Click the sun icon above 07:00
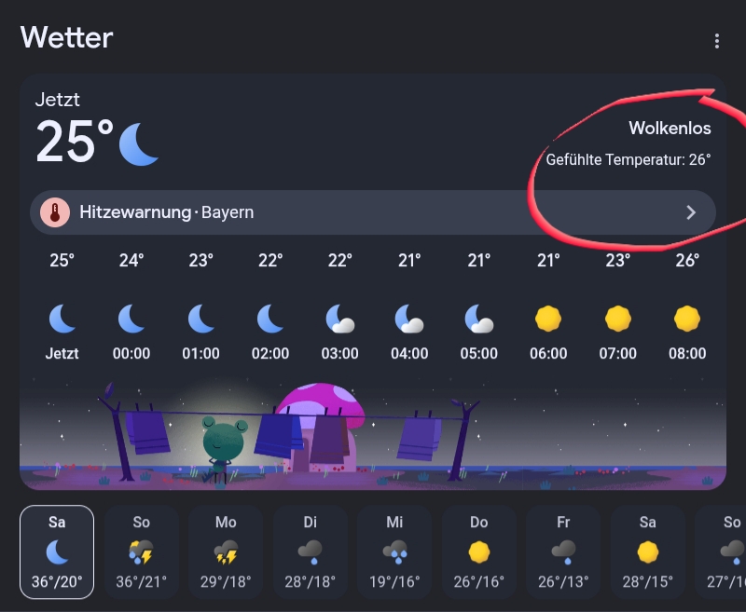 [617, 319]
